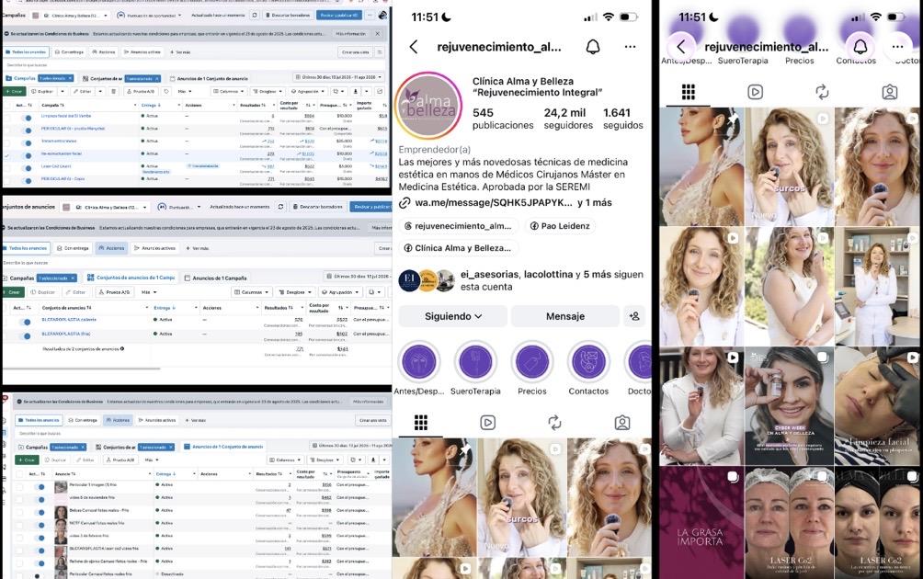
Task: Open wa.me/message WhatsApp link in bio
Action: (494, 202)
